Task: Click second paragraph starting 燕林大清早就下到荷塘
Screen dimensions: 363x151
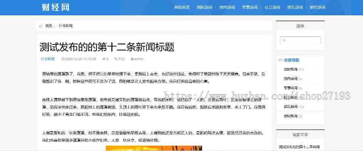Action: click(154, 107)
